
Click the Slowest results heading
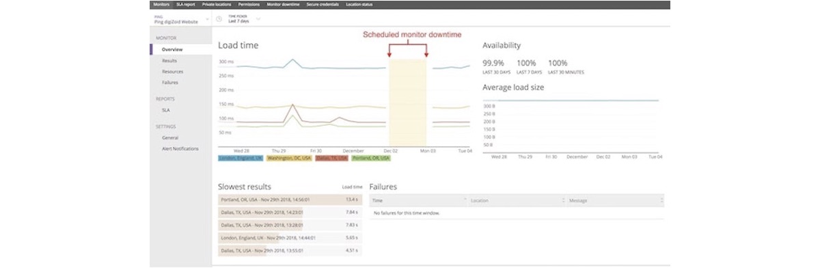[x=245, y=186]
